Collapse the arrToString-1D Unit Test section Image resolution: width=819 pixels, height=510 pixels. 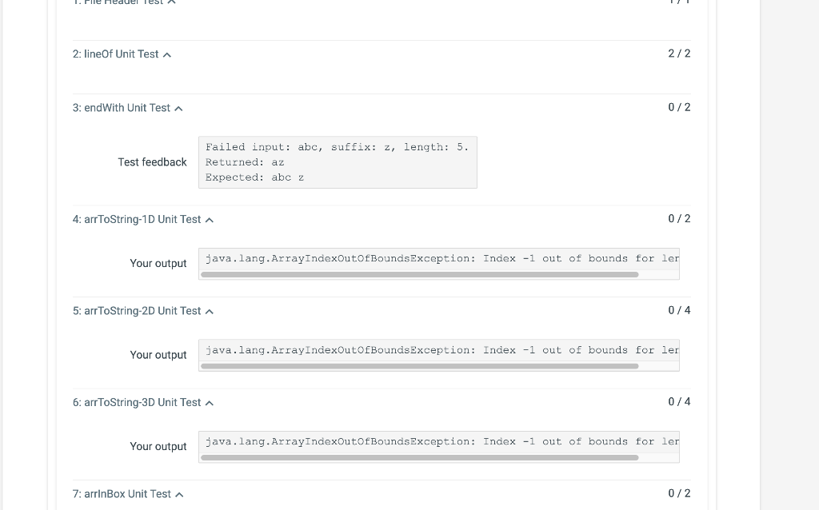209,219
